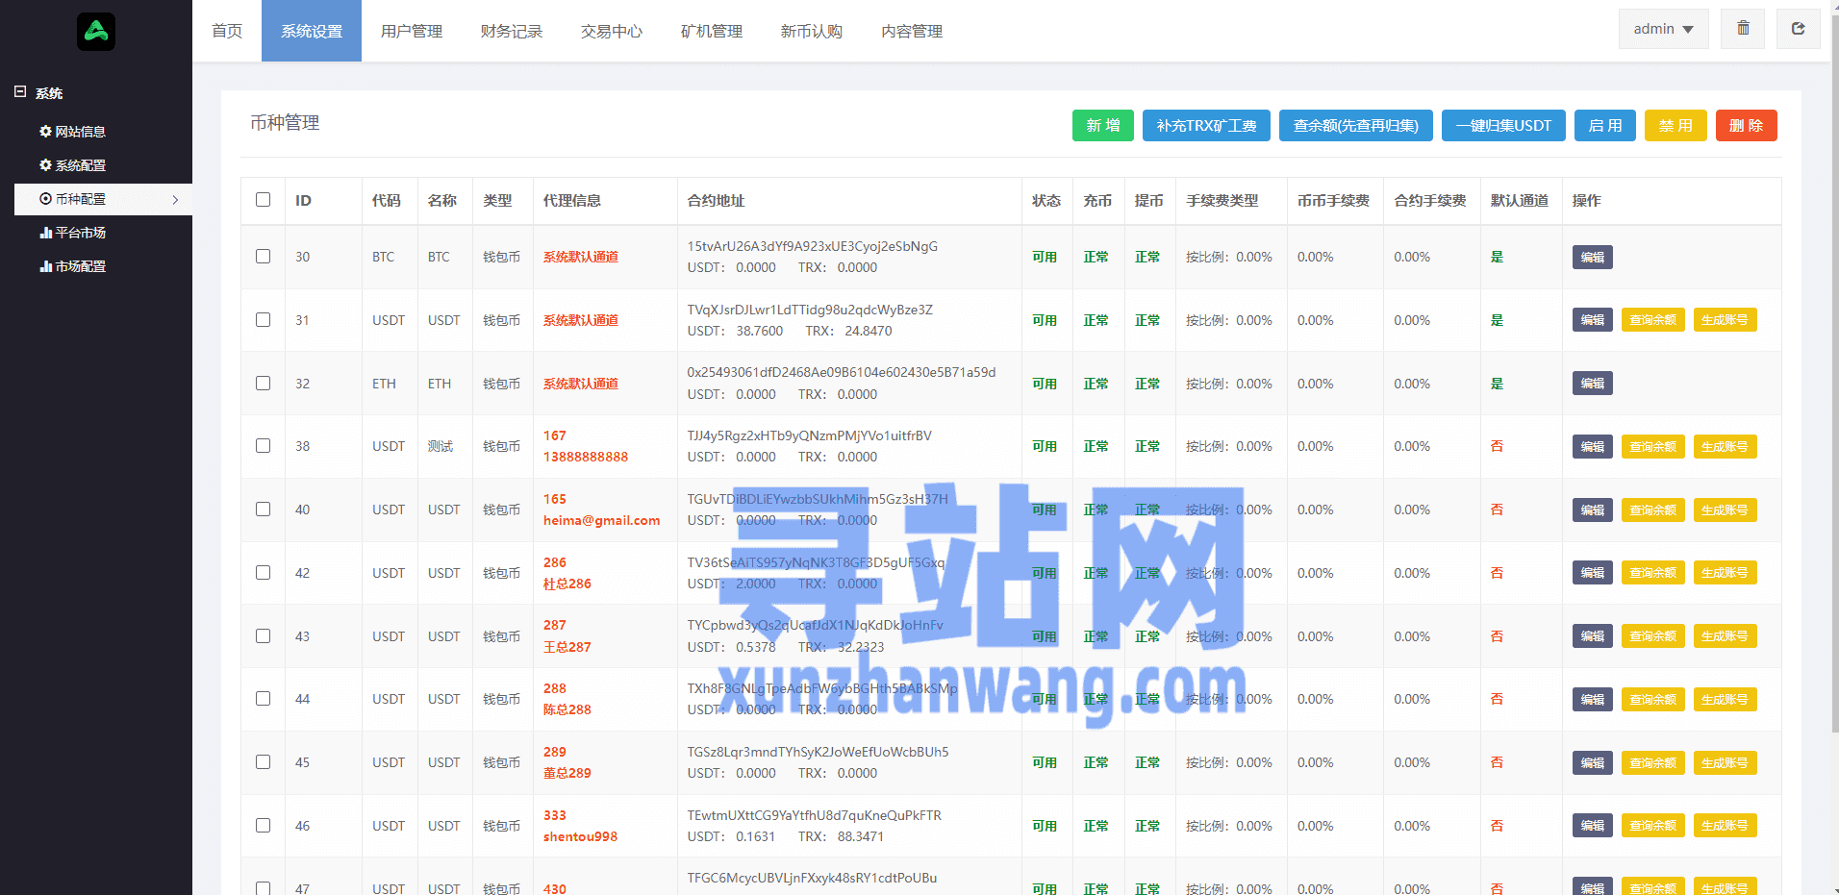Click 查询余额 for row ID 31

tap(1652, 320)
